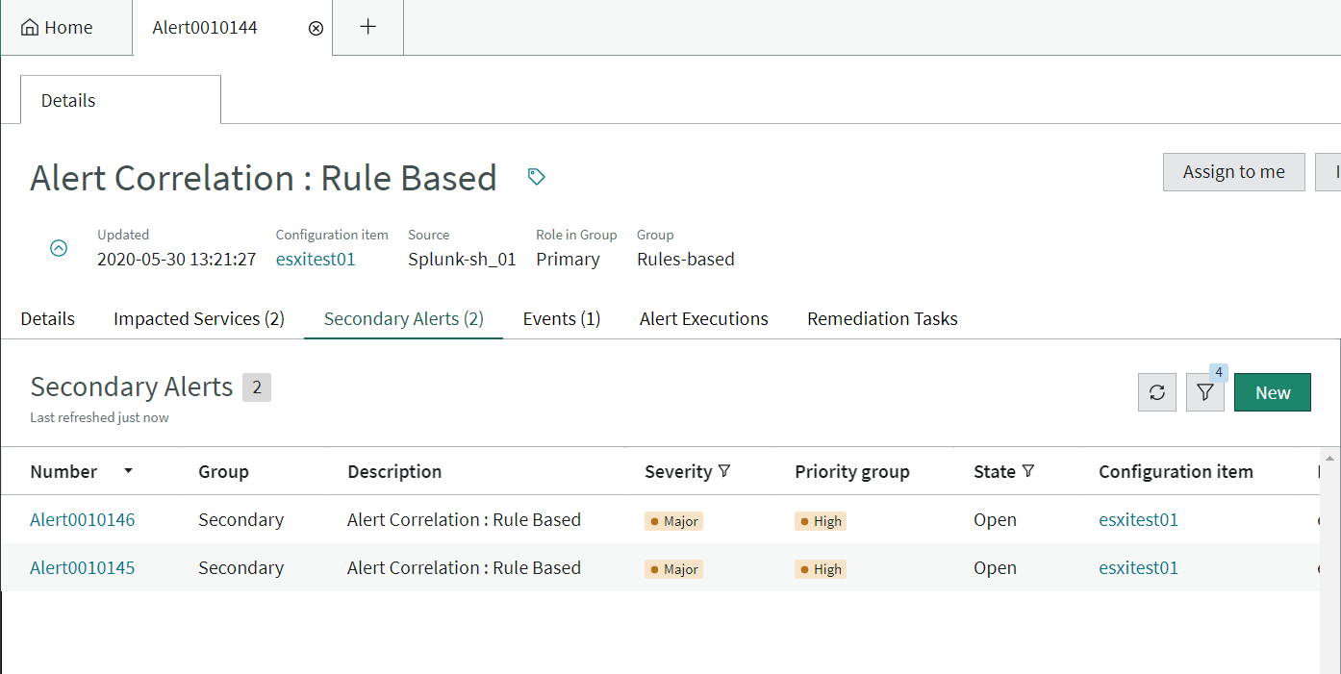Click the Assign to me button
This screenshot has height=674, width=1341.
[1233, 171]
